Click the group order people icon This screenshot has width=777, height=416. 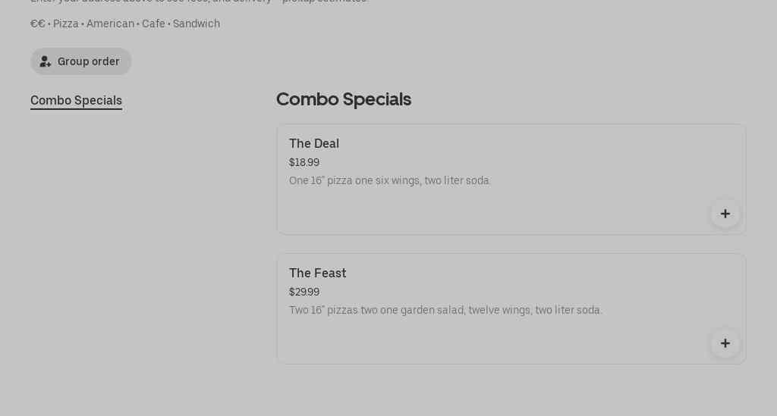pyautogui.click(x=46, y=61)
